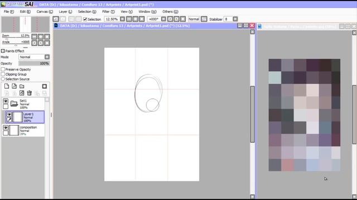Hide the Set1 layer set
The width and height of the screenshot is (357, 200).
[6, 101]
